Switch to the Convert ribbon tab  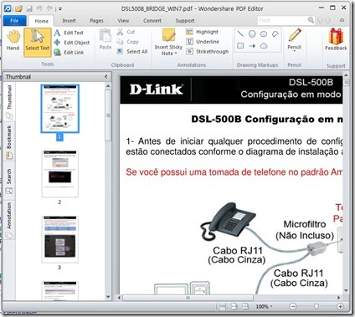tap(152, 21)
